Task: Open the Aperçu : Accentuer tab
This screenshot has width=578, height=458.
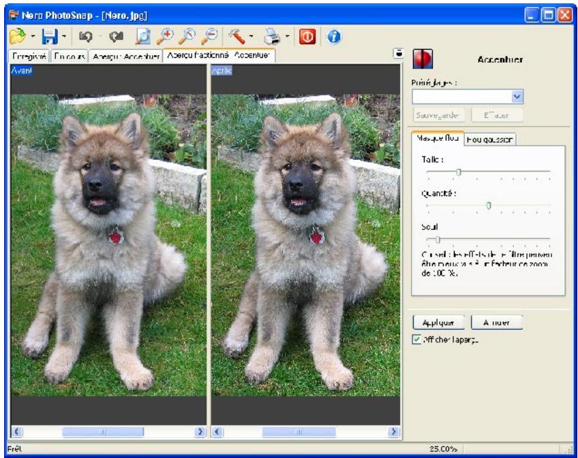Action: [125, 56]
